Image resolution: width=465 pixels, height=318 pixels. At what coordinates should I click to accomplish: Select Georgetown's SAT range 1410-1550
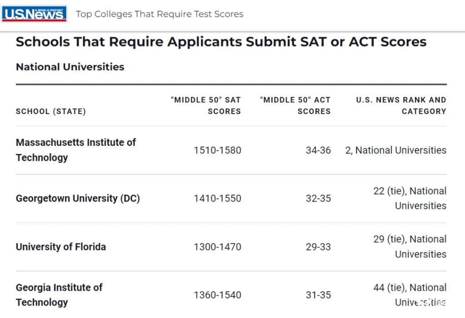[x=218, y=198]
